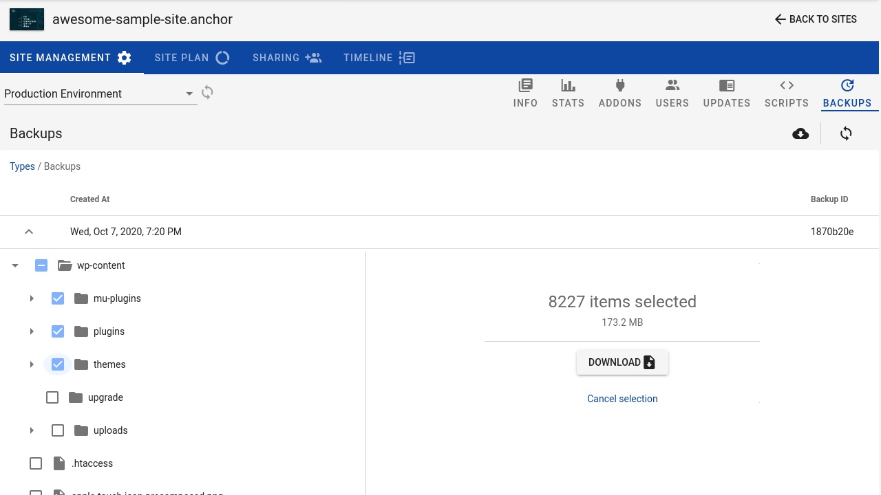The height and width of the screenshot is (495, 881).
Task: Click the wp-content open folder icon
Action: tap(65, 265)
